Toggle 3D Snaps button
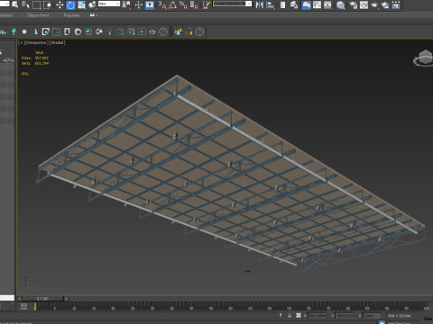The width and height of the screenshot is (433, 324). 162,4
